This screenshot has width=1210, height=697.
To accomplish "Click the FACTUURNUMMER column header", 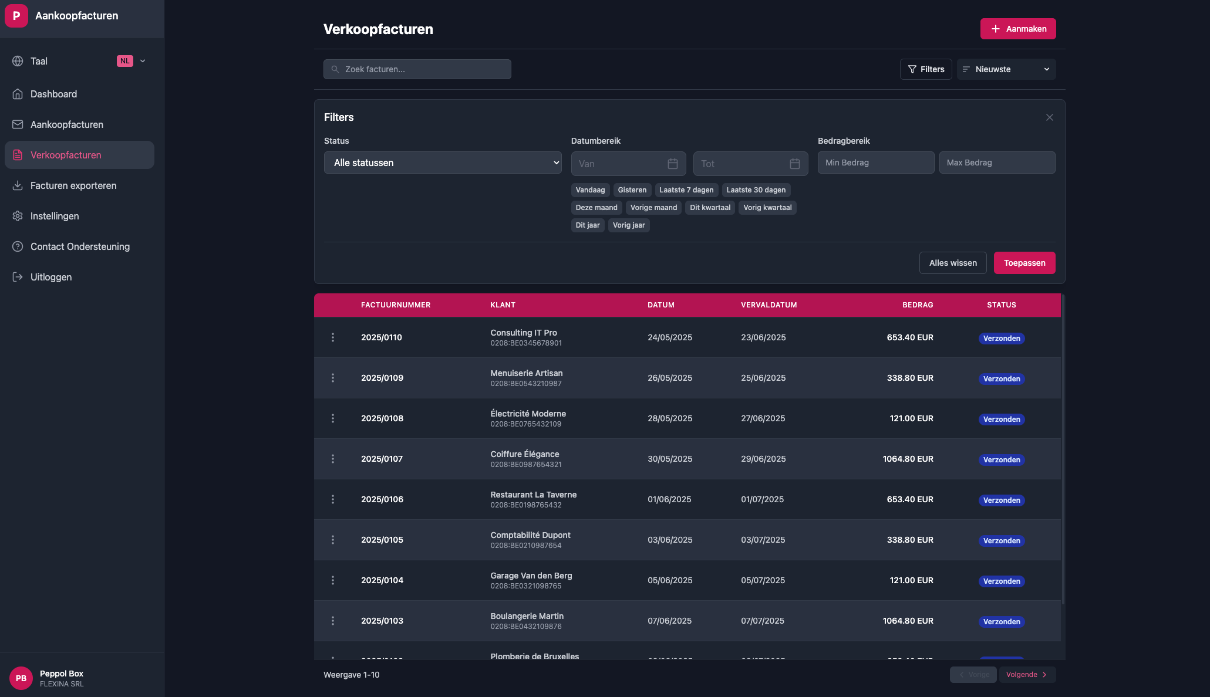I will (x=396, y=305).
